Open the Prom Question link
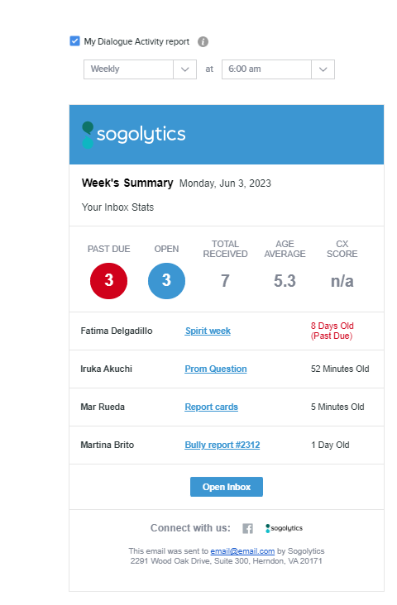This screenshot has height=605, width=397. coord(216,369)
